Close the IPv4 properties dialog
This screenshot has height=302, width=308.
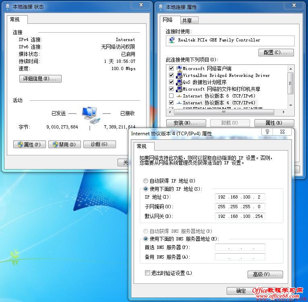coord(282,132)
